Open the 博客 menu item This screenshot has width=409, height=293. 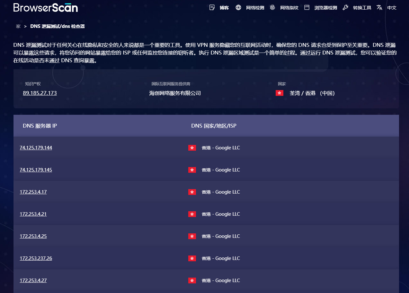[224, 8]
